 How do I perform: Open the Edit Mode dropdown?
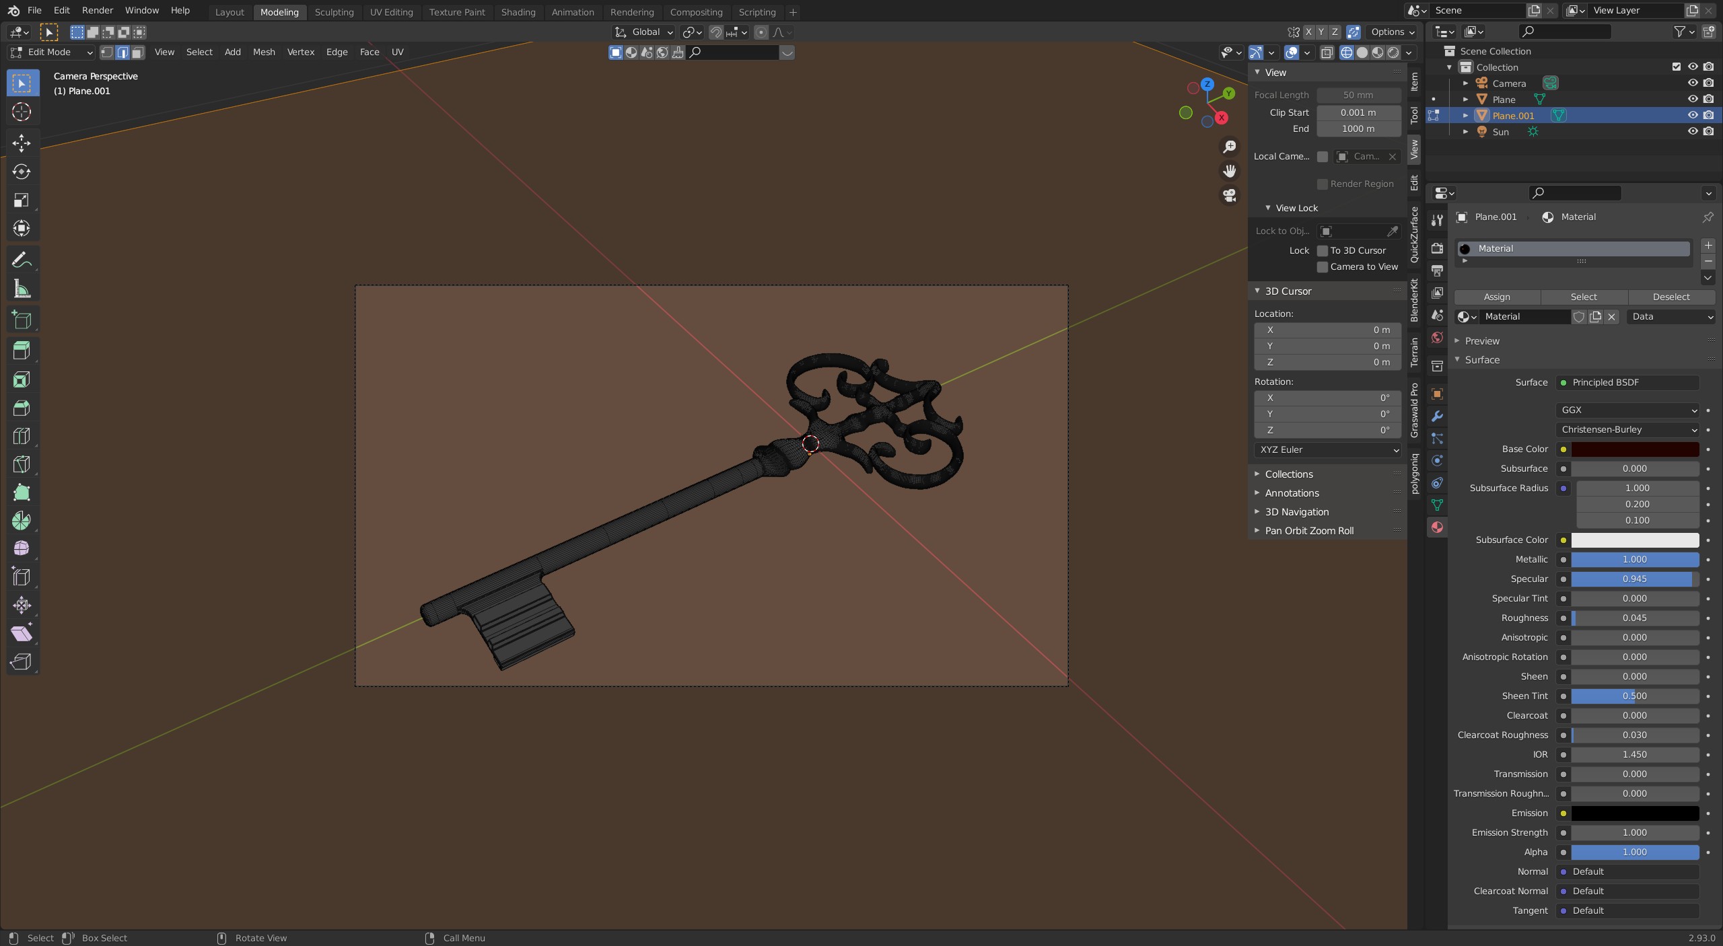tap(50, 52)
